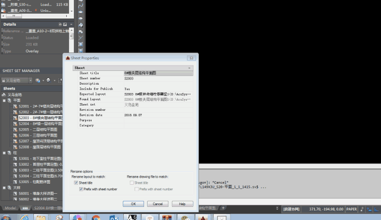Click the spline curve tool in the vertical toolbar

click(x=80, y=5)
